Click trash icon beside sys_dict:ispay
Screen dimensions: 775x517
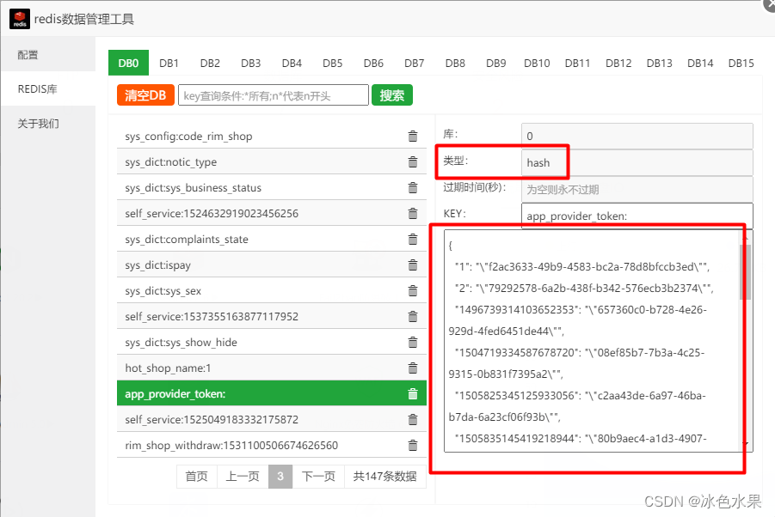point(413,265)
